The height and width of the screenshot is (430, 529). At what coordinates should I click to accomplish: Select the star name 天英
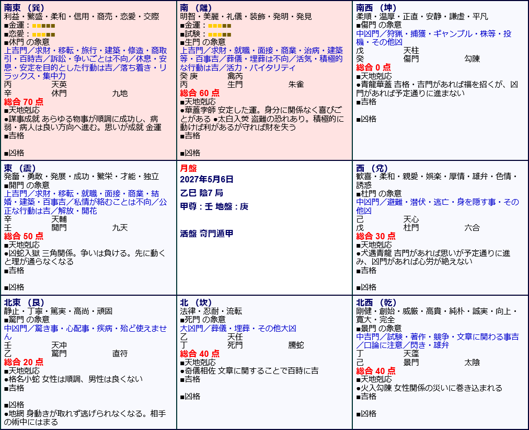coord(59,85)
